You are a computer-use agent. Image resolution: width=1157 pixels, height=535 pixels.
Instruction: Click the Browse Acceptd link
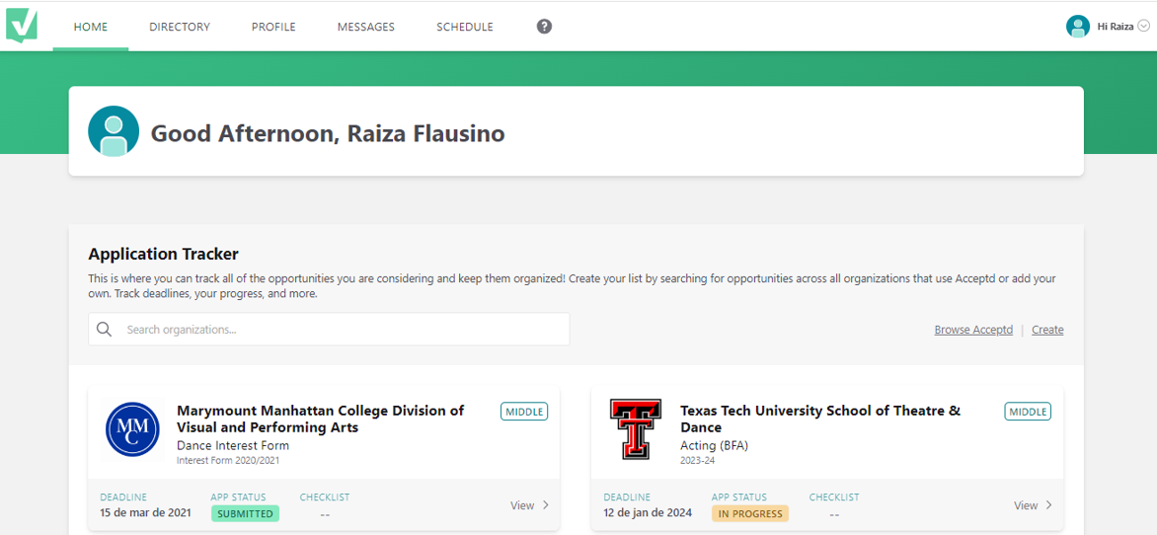(973, 330)
